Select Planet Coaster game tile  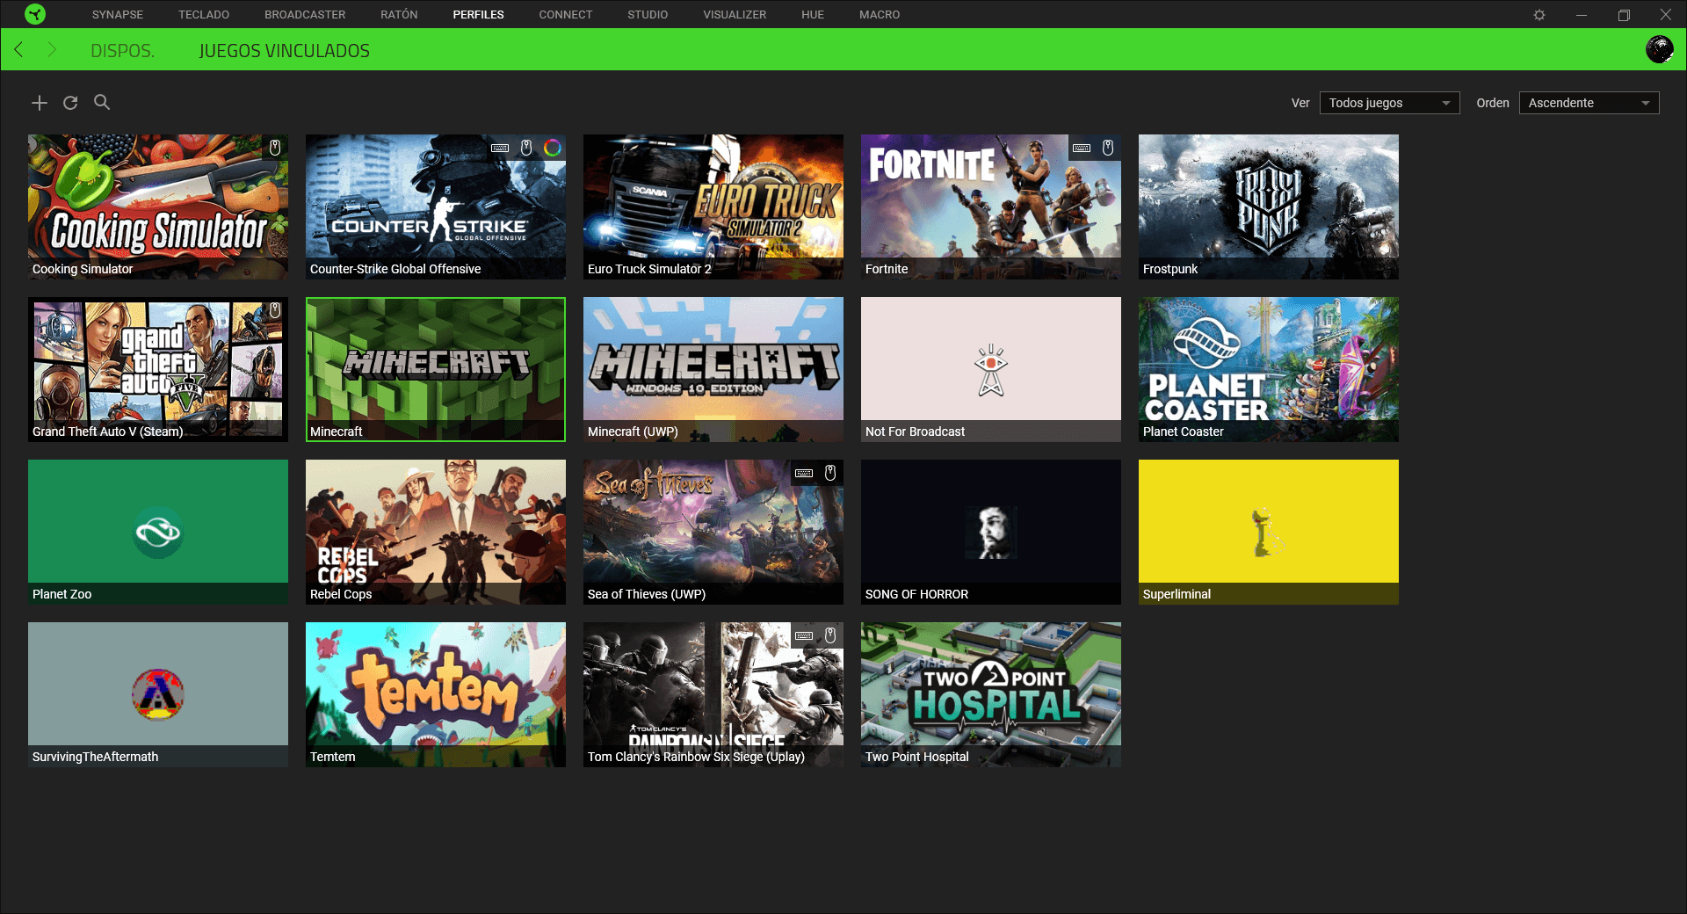[x=1269, y=369]
